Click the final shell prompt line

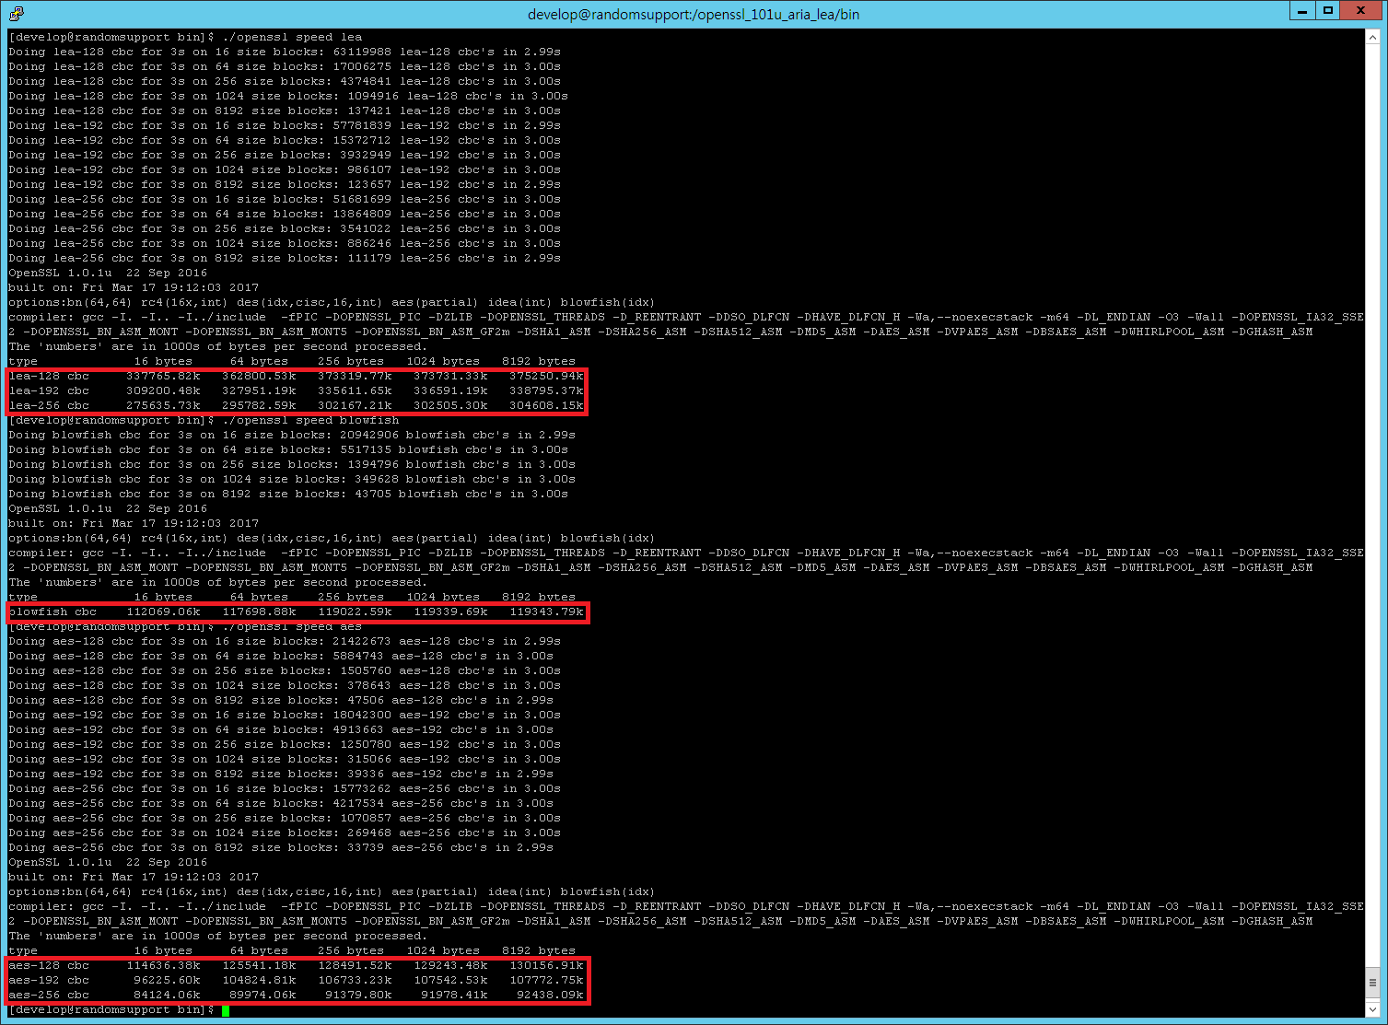[111, 1009]
